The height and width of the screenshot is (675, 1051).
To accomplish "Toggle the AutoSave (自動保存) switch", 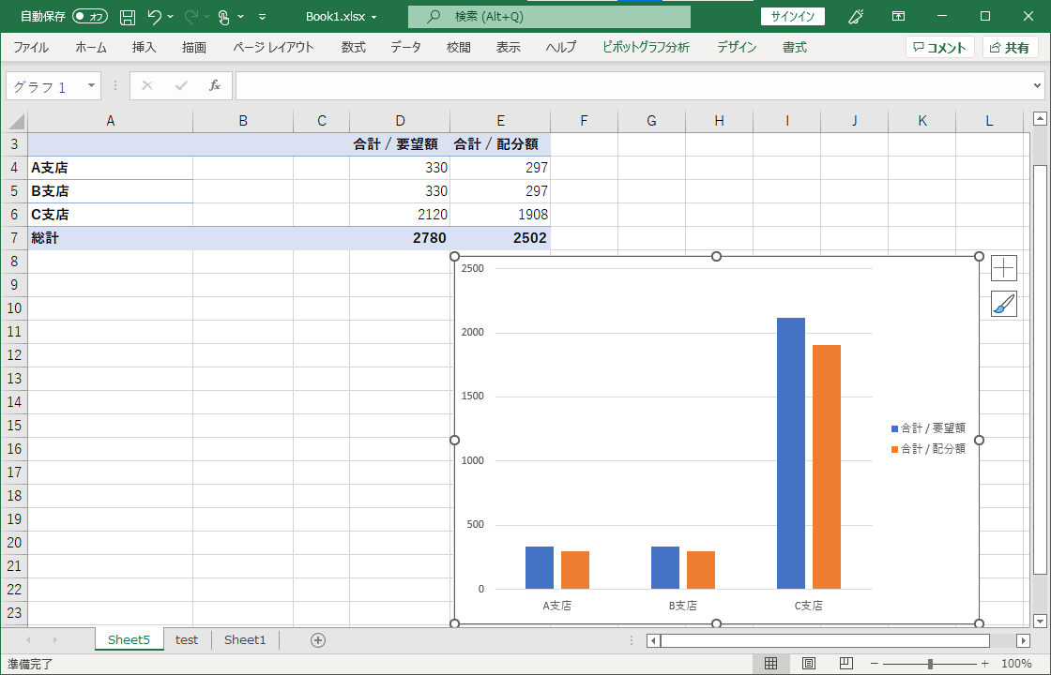I will [x=89, y=17].
